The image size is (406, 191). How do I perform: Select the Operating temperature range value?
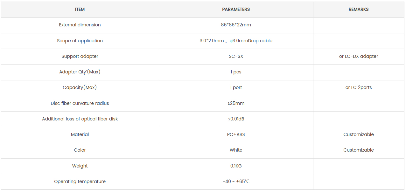(236, 181)
